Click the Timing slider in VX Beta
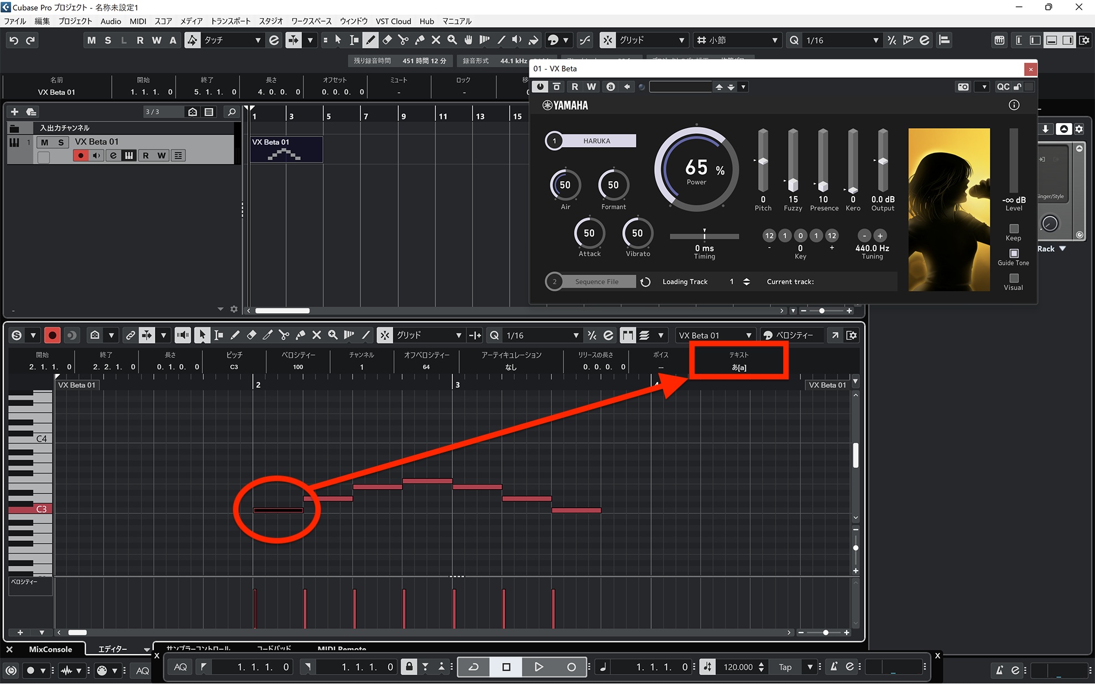The image size is (1095, 684). click(x=704, y=236)
